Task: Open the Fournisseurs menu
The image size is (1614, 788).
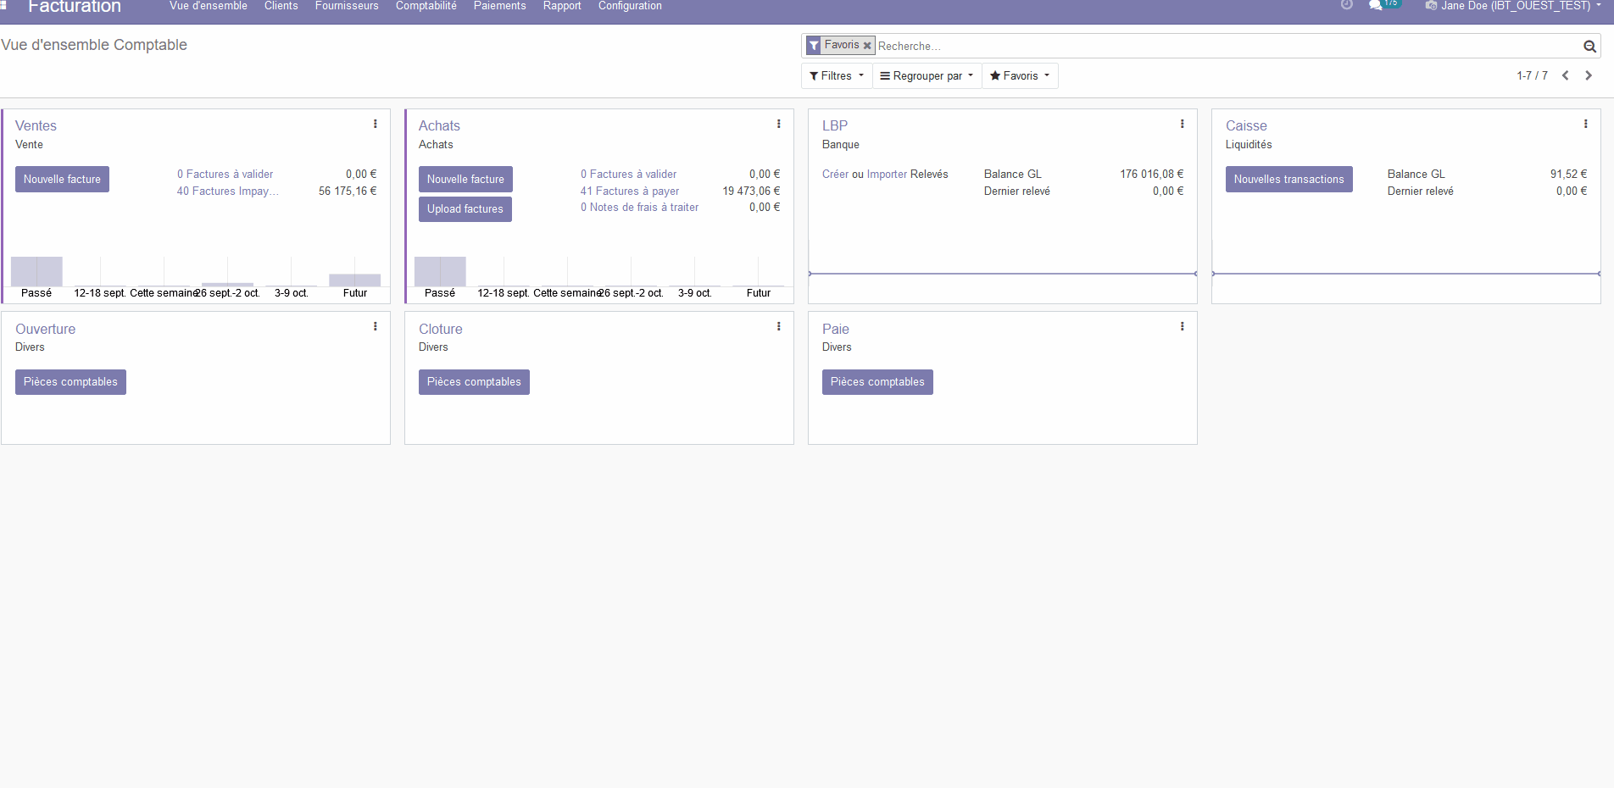Action: pyautogui.click(x=347, y=7)
